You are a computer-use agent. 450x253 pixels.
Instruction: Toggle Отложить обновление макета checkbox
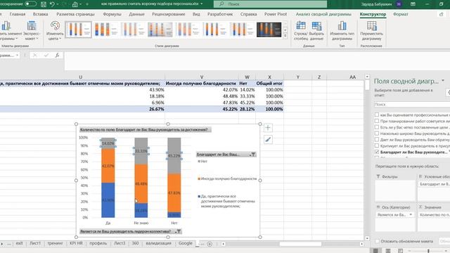click(x=378, y=241)
